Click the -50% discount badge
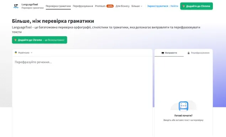 pyautogui.click(x=110, y=6)
